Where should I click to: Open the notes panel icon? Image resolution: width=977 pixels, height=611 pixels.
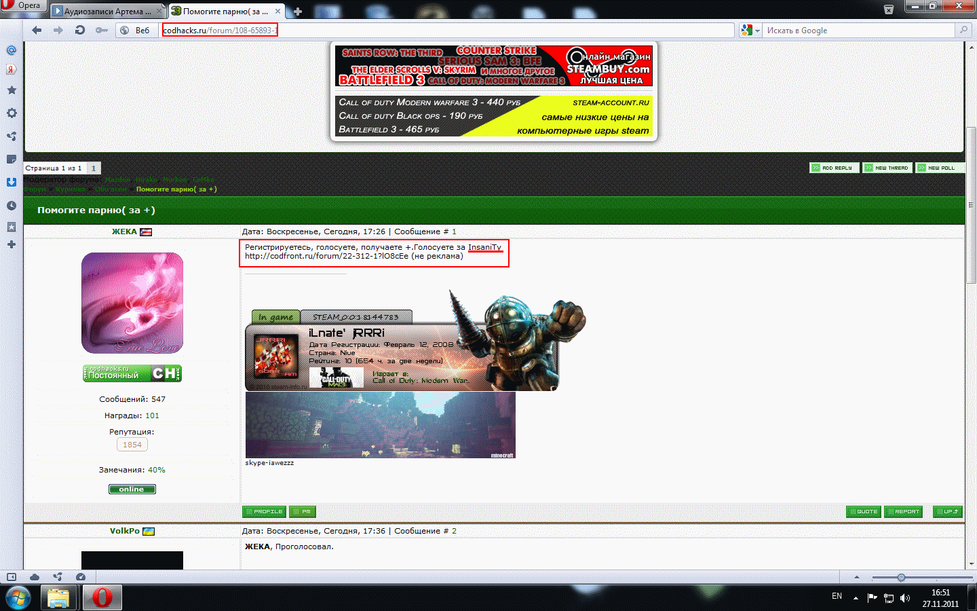point(12,160)
